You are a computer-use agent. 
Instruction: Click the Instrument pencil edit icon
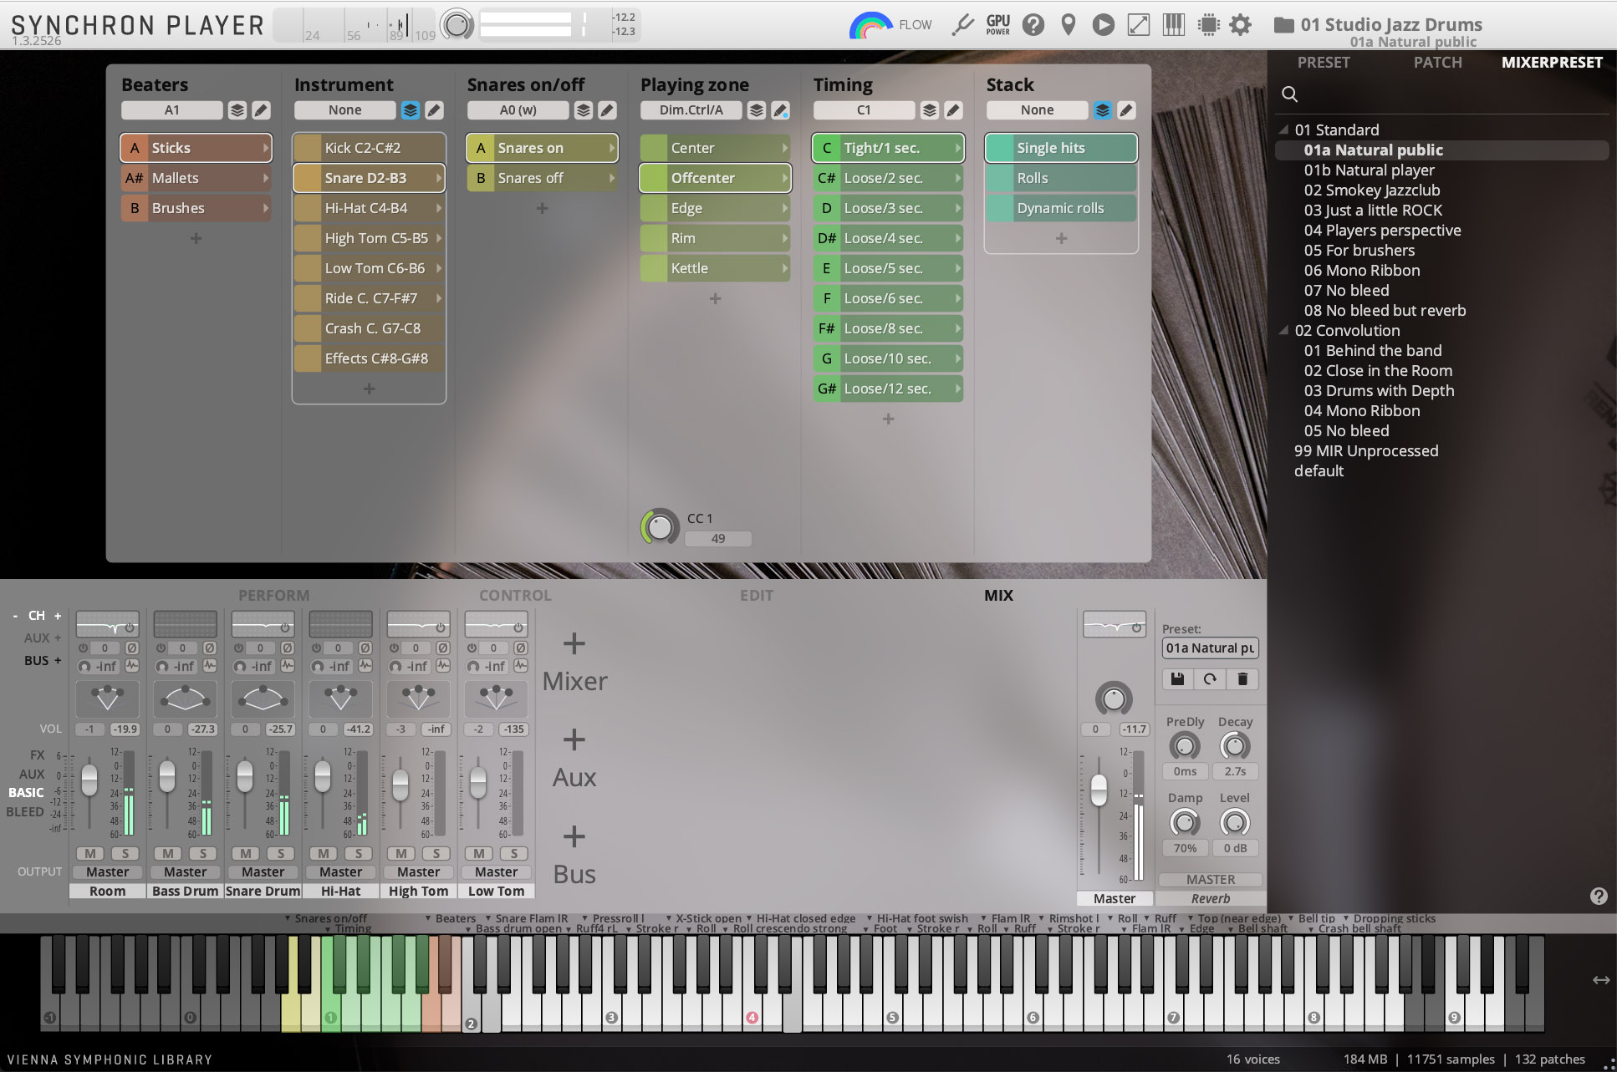click(434, 110)
